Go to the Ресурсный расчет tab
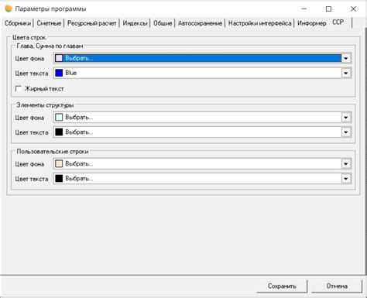This screenshot has height=298, width=367. 92,23
